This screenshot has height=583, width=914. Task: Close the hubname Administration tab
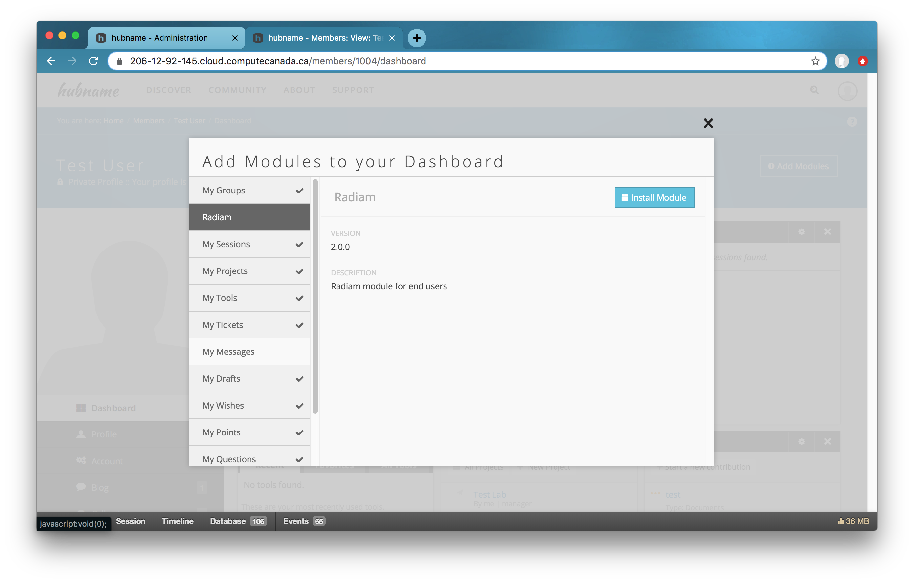point(235,38)
